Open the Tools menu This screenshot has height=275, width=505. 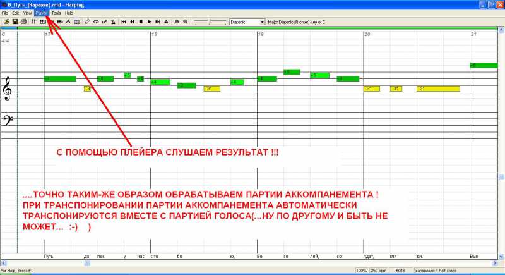coord(56,13)
